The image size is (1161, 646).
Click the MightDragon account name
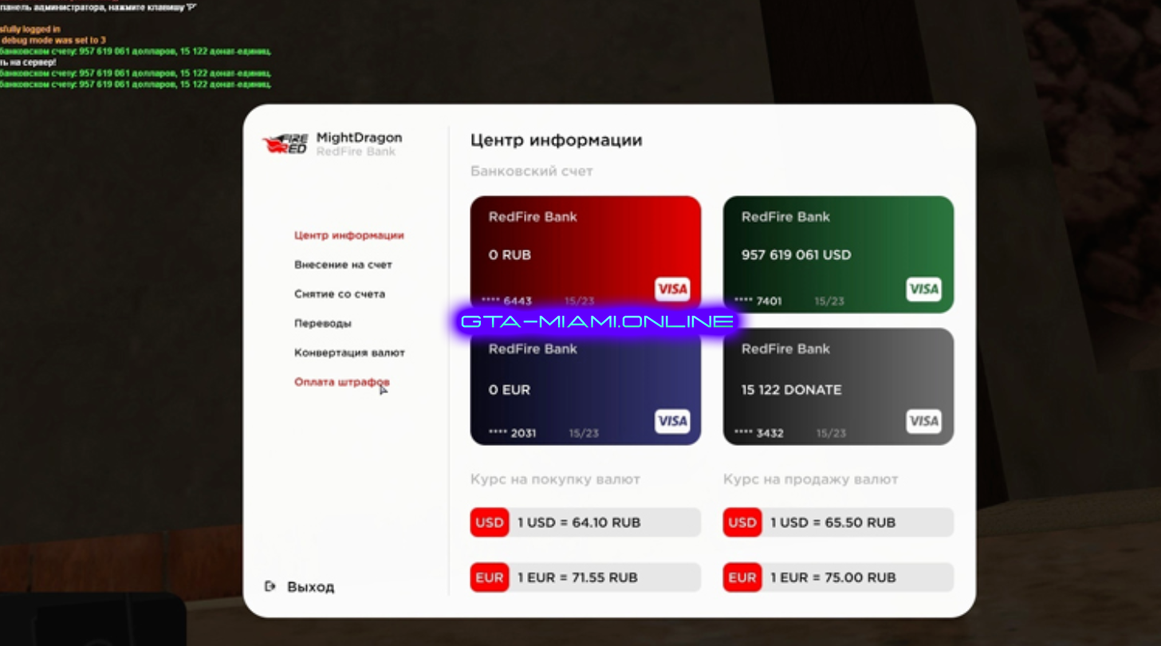pyautogui.click(x=359, y=137)
